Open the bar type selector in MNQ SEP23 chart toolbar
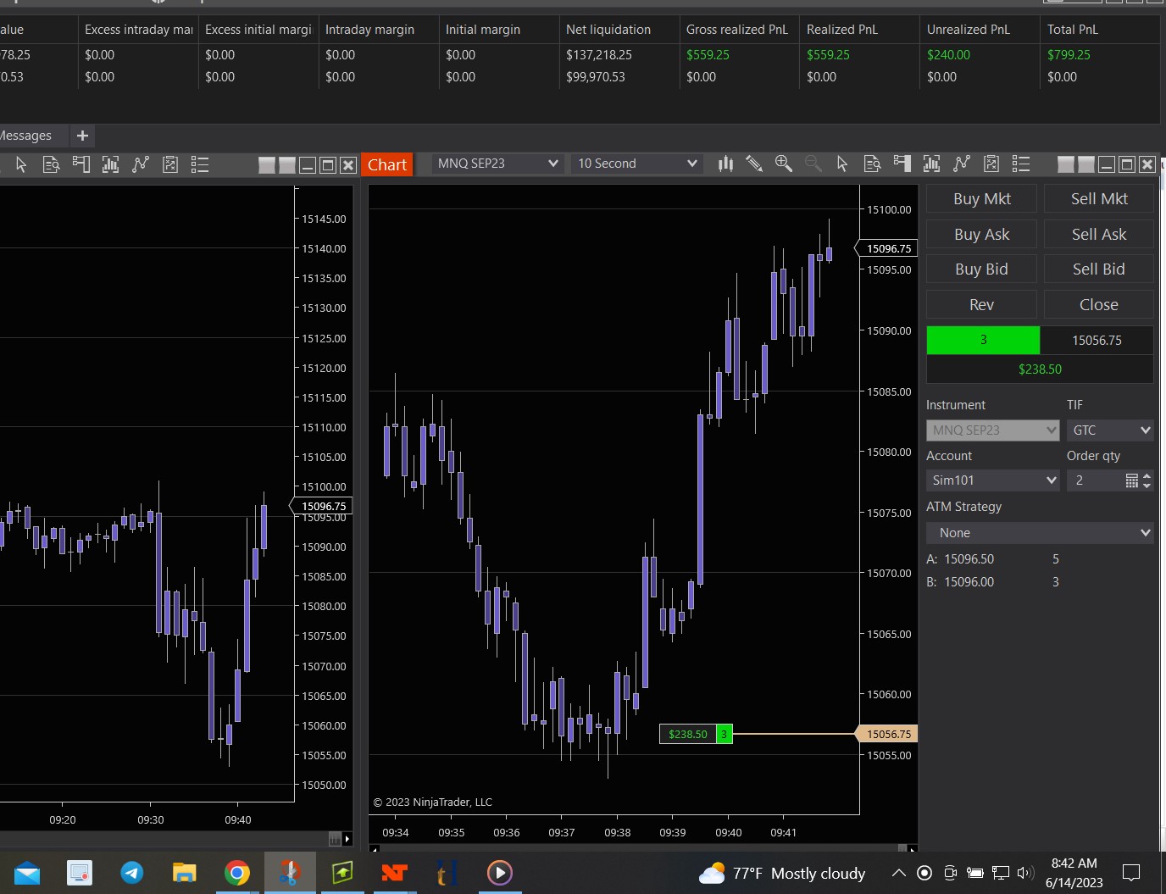Viewport: 1166px width, 894px height. (725, 164)
